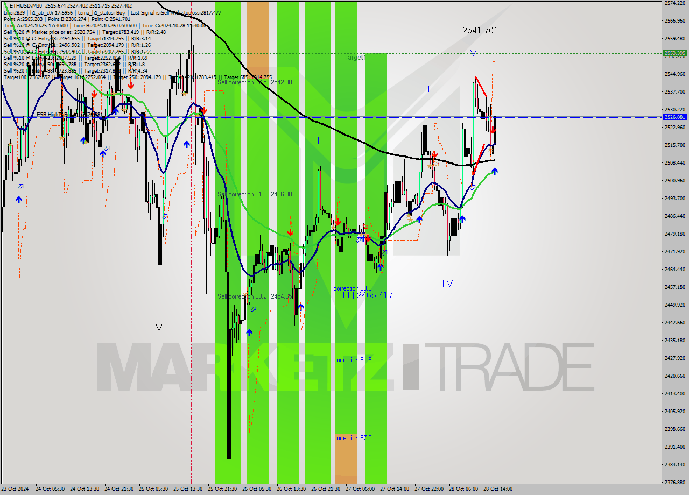The height and width of the screenshot is (495, 689).
Task: Select the green 2553.395 target price tag
Action: coord(674,53)
